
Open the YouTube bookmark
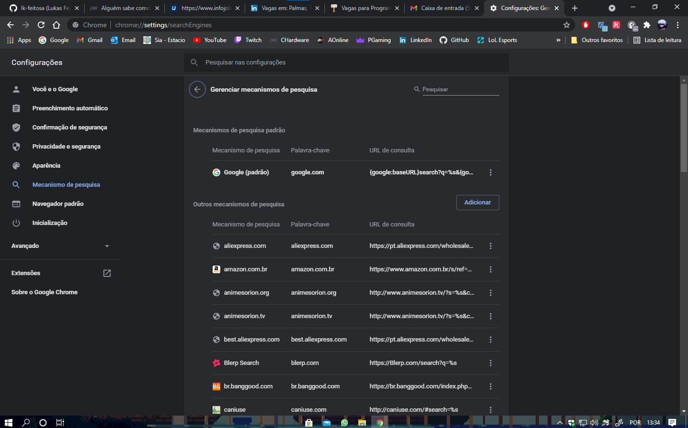coord(210,40)
